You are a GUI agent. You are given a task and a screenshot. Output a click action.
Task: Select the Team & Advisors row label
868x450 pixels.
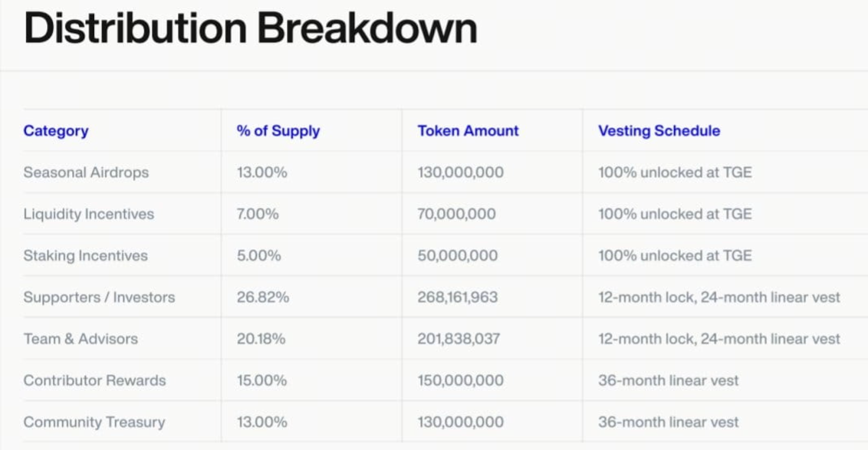point(80,339)
